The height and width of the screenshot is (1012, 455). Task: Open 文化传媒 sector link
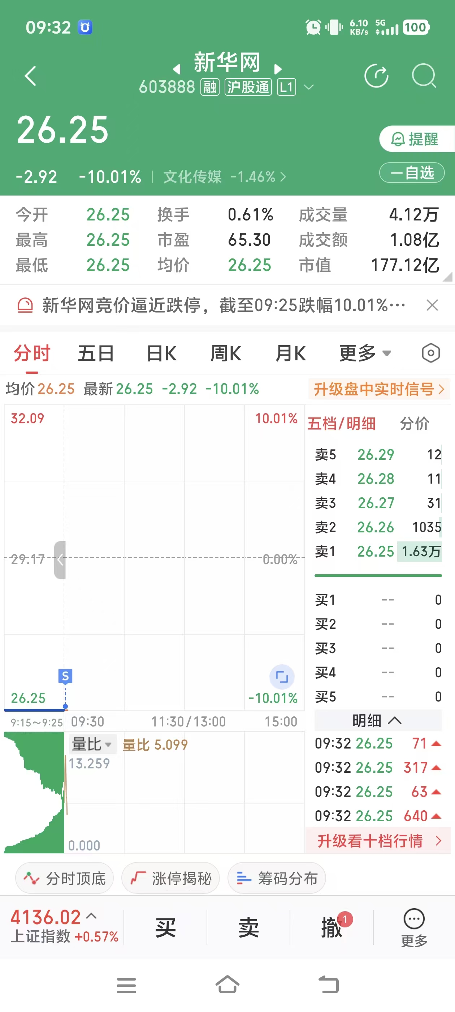coord(225,177)
